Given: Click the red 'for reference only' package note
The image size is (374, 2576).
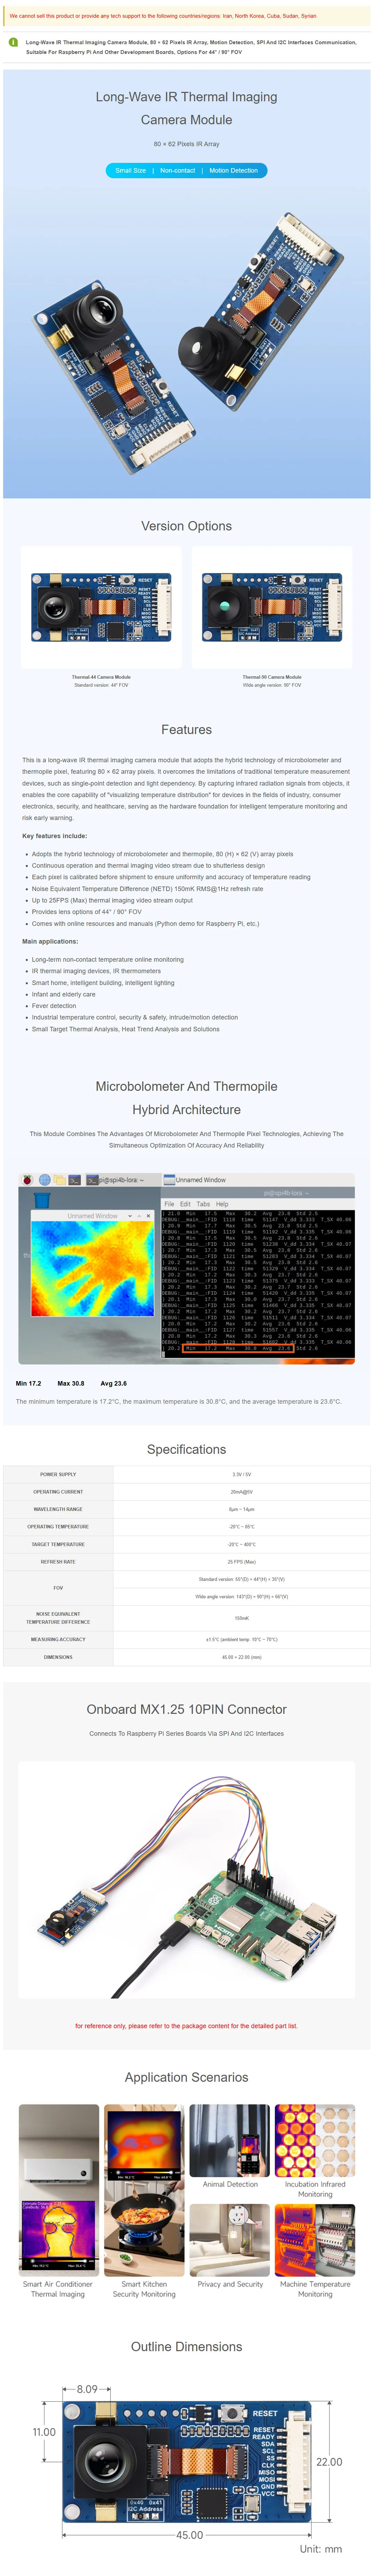Looking at the screenshot, I should coord(187,2026).
